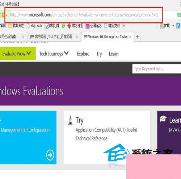Open a new tab with the plus button

[137, 37]
